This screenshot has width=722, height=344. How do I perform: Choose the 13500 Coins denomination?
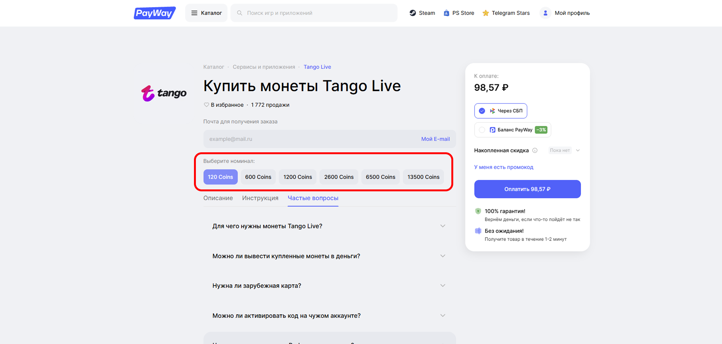click(x=423, y=177)
